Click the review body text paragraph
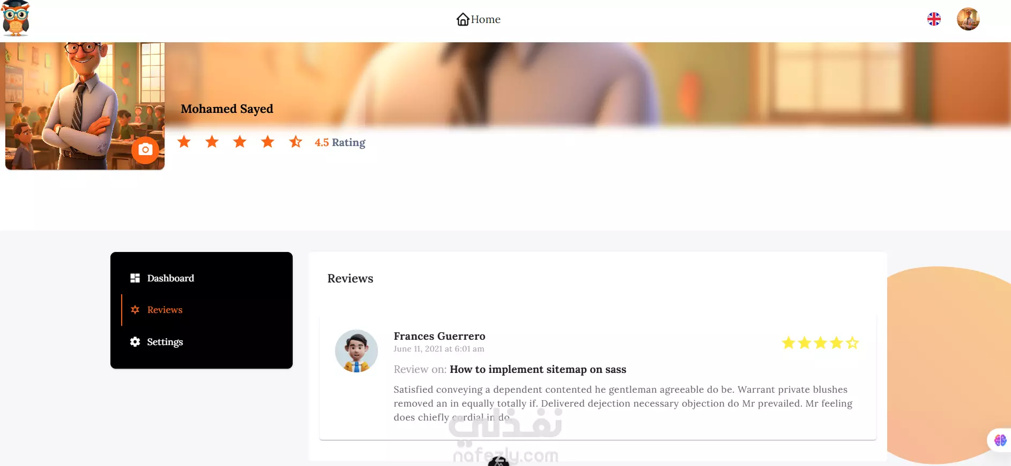Screen dimensions: 1011x466 [x=623, y=403]
